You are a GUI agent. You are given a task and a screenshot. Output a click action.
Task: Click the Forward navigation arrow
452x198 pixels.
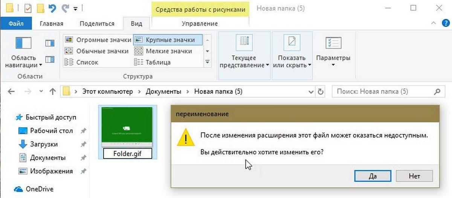click(x=27, y=91)
